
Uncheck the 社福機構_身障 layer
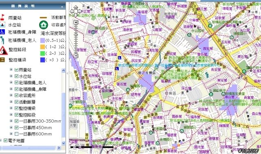[x=16, y=89]
